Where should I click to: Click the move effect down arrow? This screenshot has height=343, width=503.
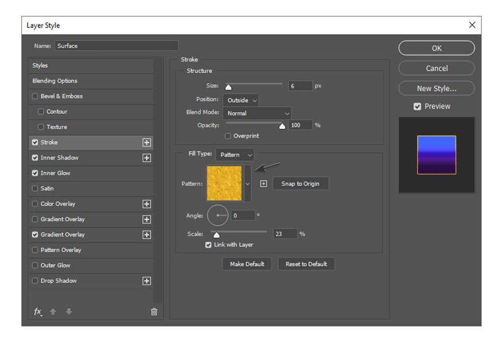(69, 311)
